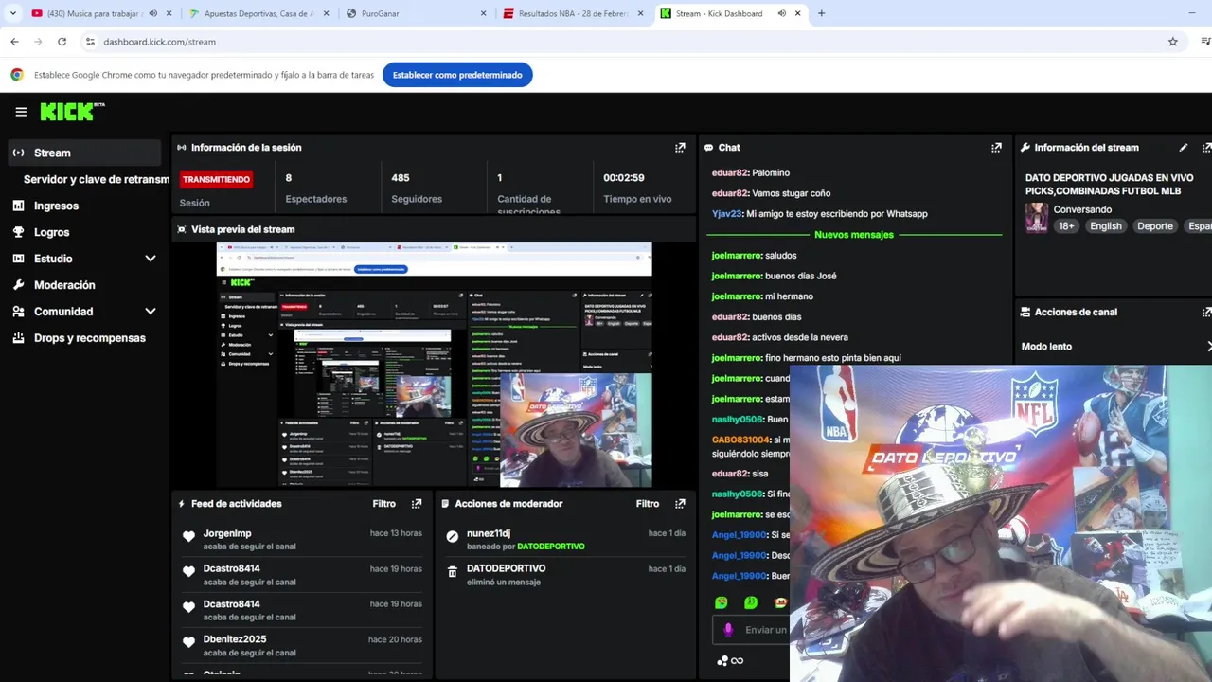Mute the Kick Dashboard tab audio
Screen dimensions: 1212x682
781,13
